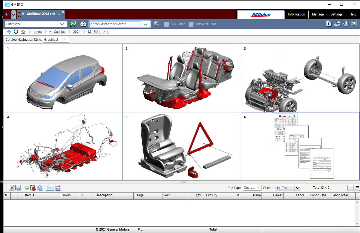
Task: Click the magnifying glass search icon
Action: tap(157, 24)
